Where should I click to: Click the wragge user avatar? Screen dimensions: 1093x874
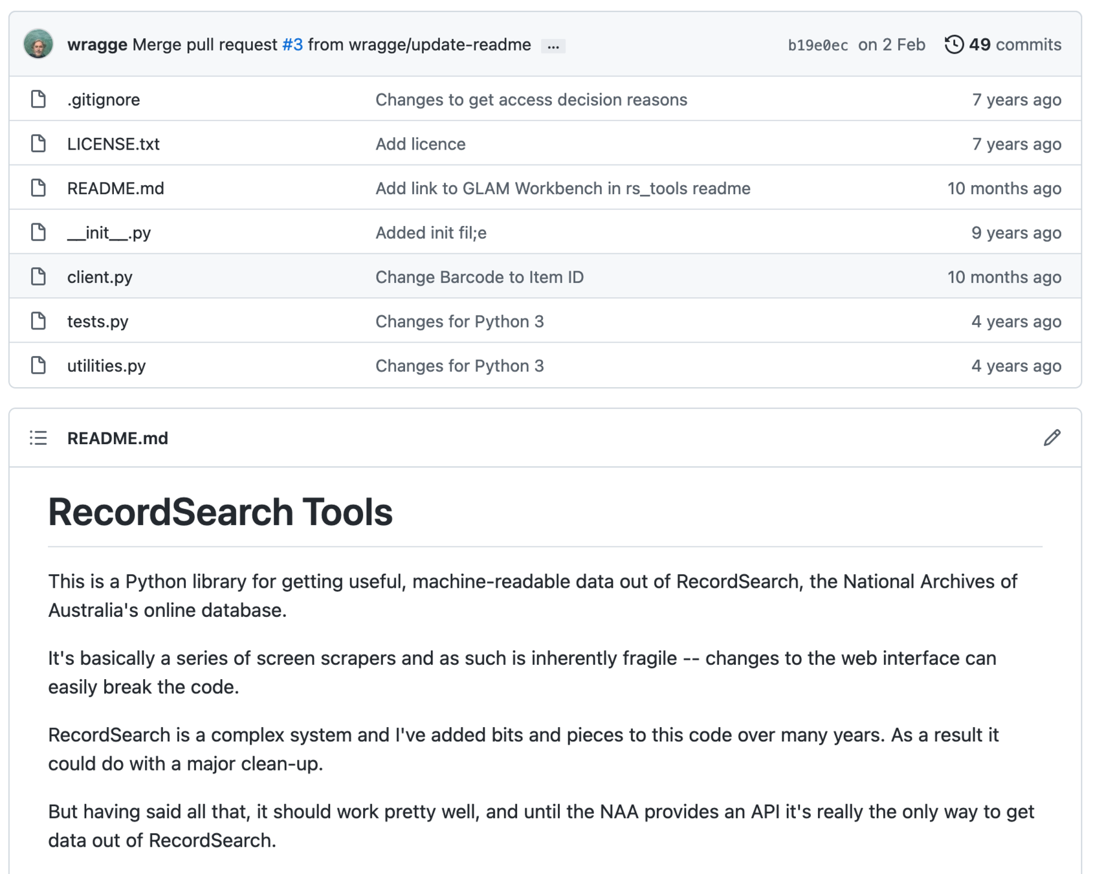click(x=38, y=45)
